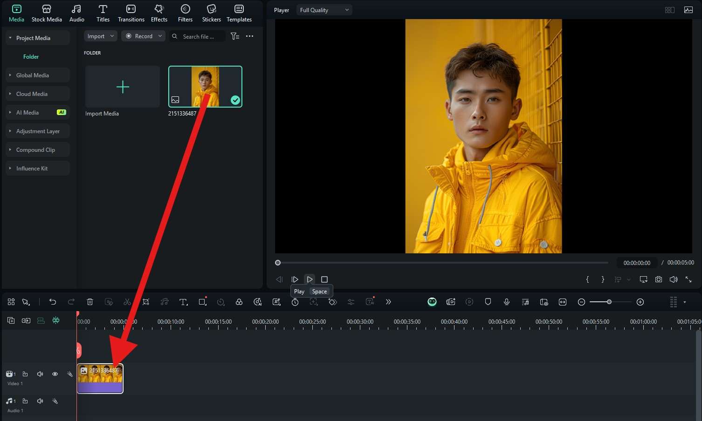Click the green AI assistant face icon

click(432, 302)
